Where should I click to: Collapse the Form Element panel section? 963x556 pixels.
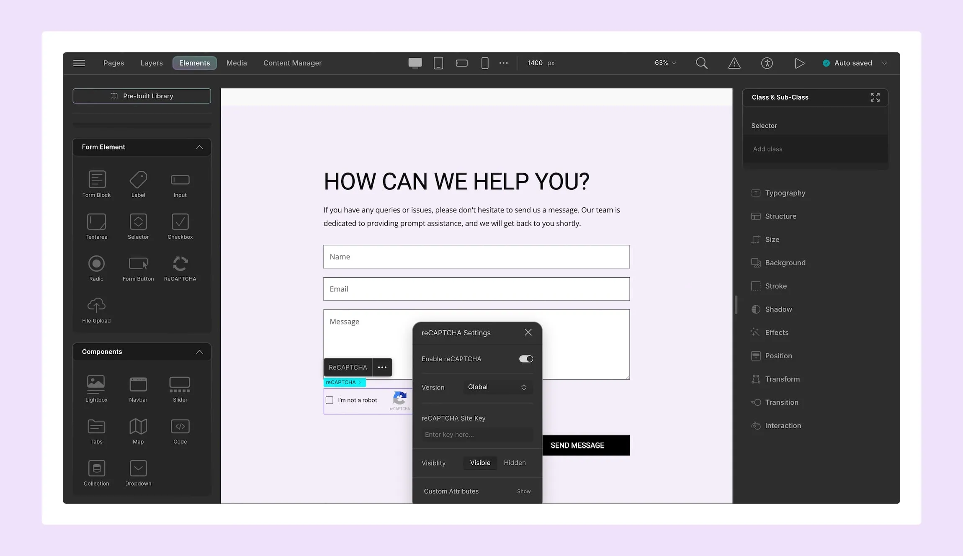coord(200,147)
